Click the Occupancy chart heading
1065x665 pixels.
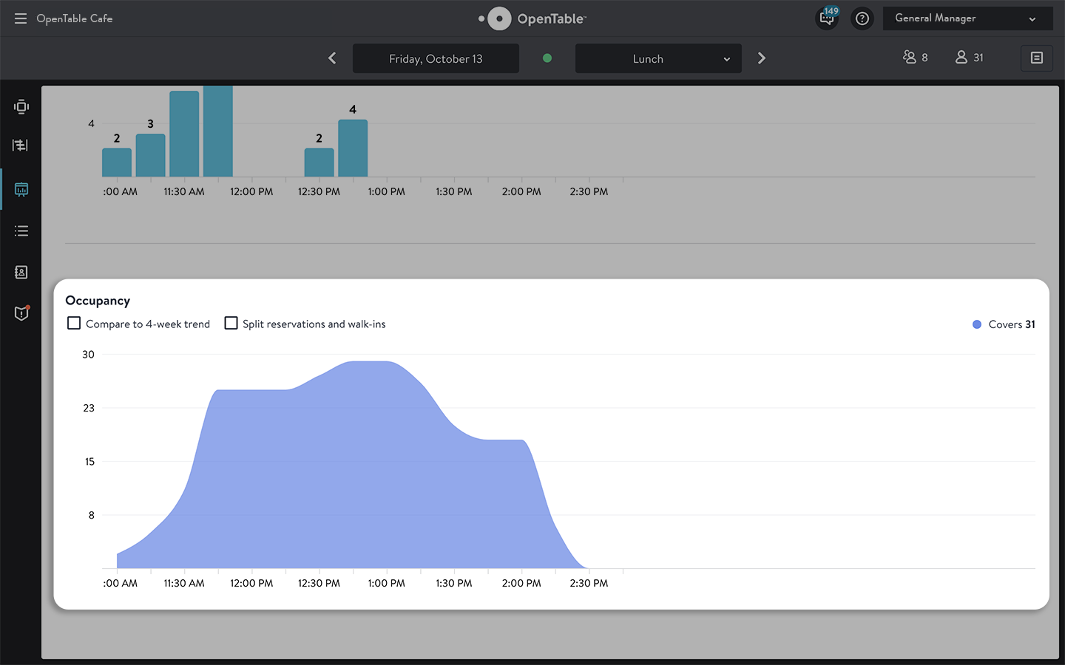pos(98,301)
